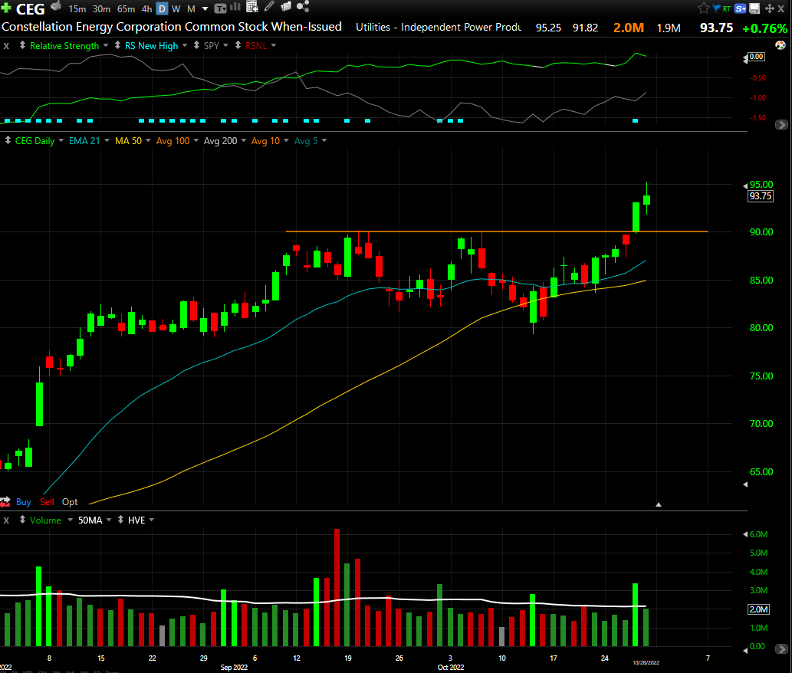Click reorder arrows beside CEG Daily
This screenshot has width=792, height=673.
click(8, 140)
